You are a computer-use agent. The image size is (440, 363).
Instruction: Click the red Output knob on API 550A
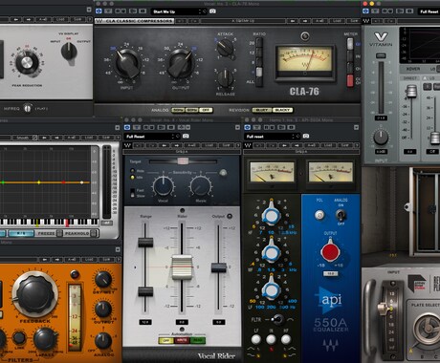330,251
